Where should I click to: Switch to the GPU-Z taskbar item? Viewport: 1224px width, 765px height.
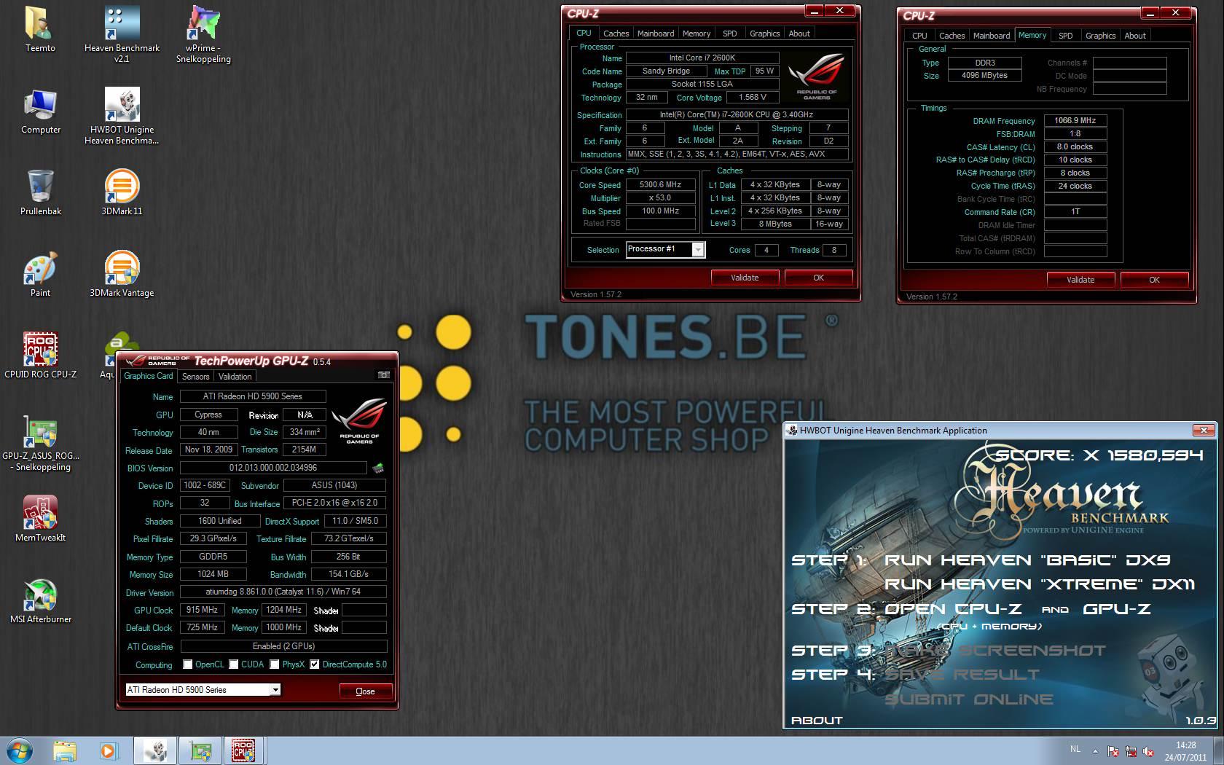click(x=200, y=750)
